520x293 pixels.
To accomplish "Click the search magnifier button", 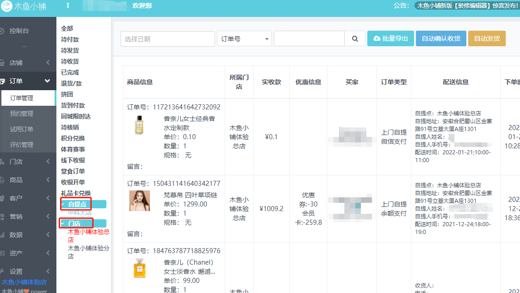I will click(355, 39).
